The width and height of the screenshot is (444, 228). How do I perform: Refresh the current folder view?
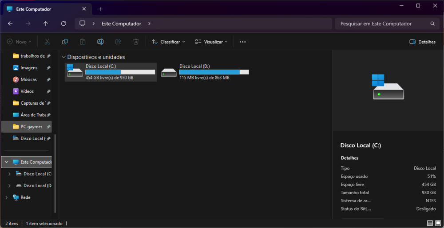click(x=63, y=24)
